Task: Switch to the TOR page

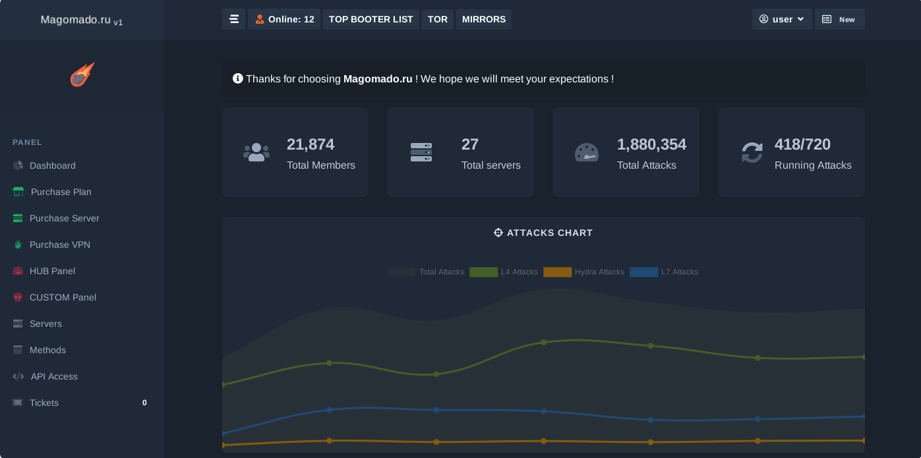Action: click(437, 19)
